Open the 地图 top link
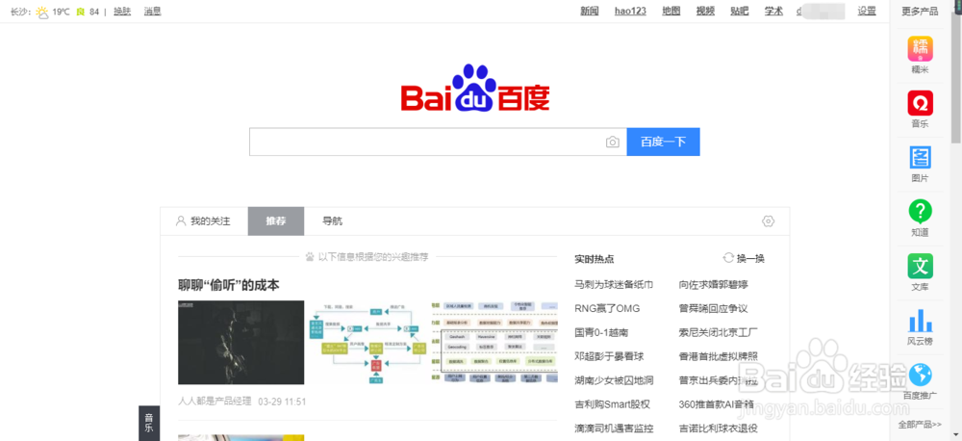962x441 pixels. [671, 11]
